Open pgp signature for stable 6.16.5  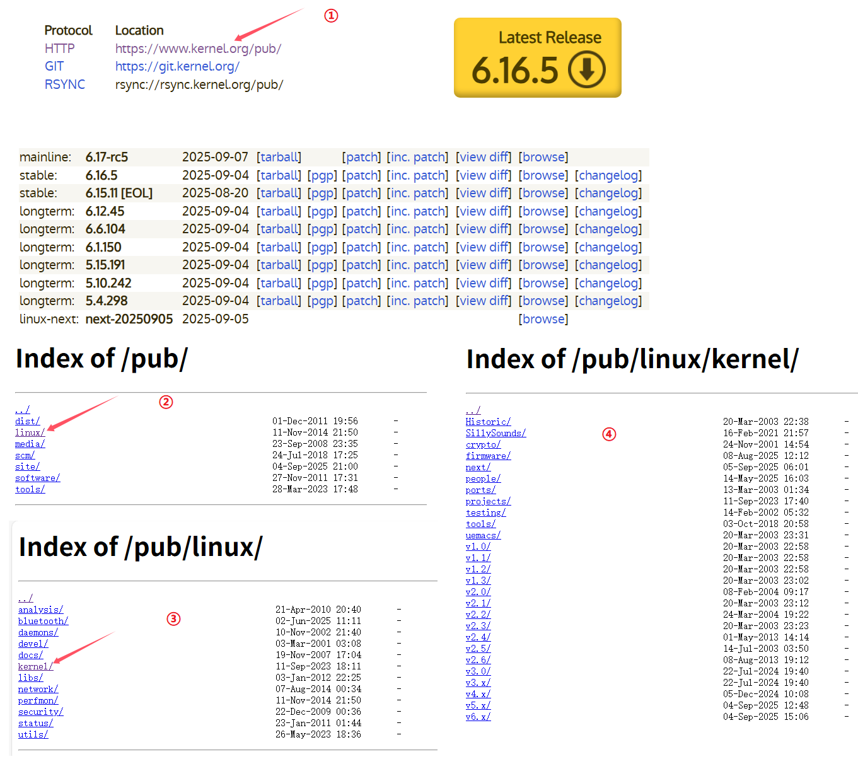pyautogui.click(x=322, y=175)
